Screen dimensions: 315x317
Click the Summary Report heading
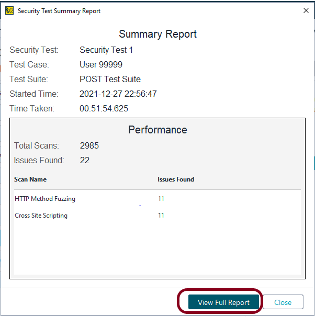click(157, 35)
